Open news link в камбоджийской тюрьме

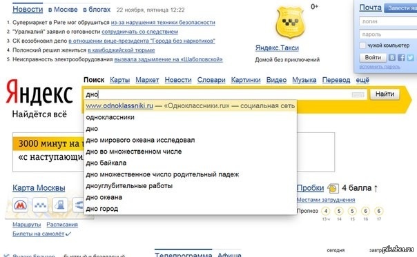pyautogui.click(x=122, y=50)
